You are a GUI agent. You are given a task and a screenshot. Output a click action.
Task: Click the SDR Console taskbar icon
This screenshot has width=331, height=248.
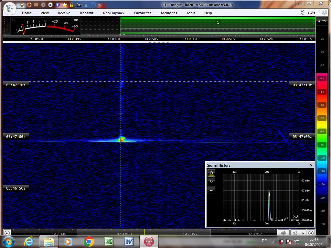pyautogui.click(x=149, y=242)
